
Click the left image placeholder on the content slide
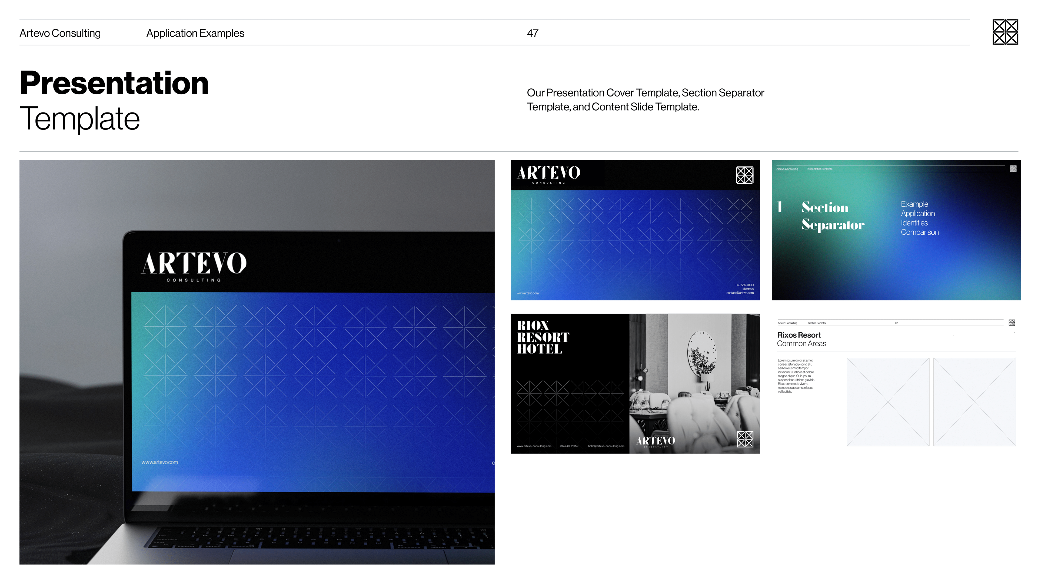[x=888, y=402]
